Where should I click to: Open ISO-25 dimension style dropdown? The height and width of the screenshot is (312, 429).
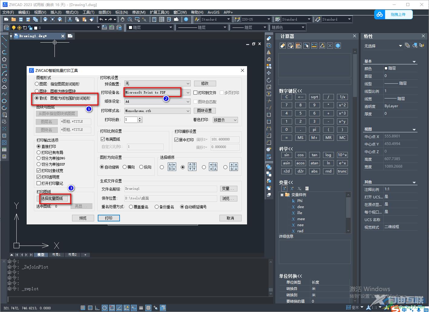256,19
